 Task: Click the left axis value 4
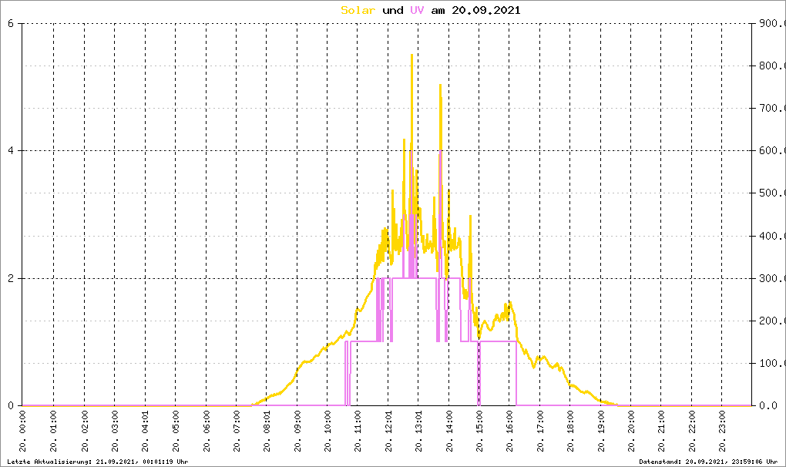pos(10,150)
